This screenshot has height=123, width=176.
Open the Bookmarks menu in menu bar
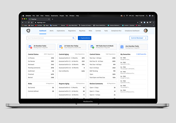coord(54,16)
